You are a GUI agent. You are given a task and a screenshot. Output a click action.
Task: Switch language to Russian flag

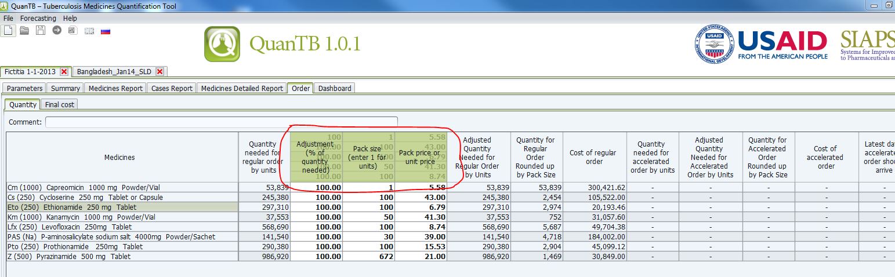pos(106,31)
